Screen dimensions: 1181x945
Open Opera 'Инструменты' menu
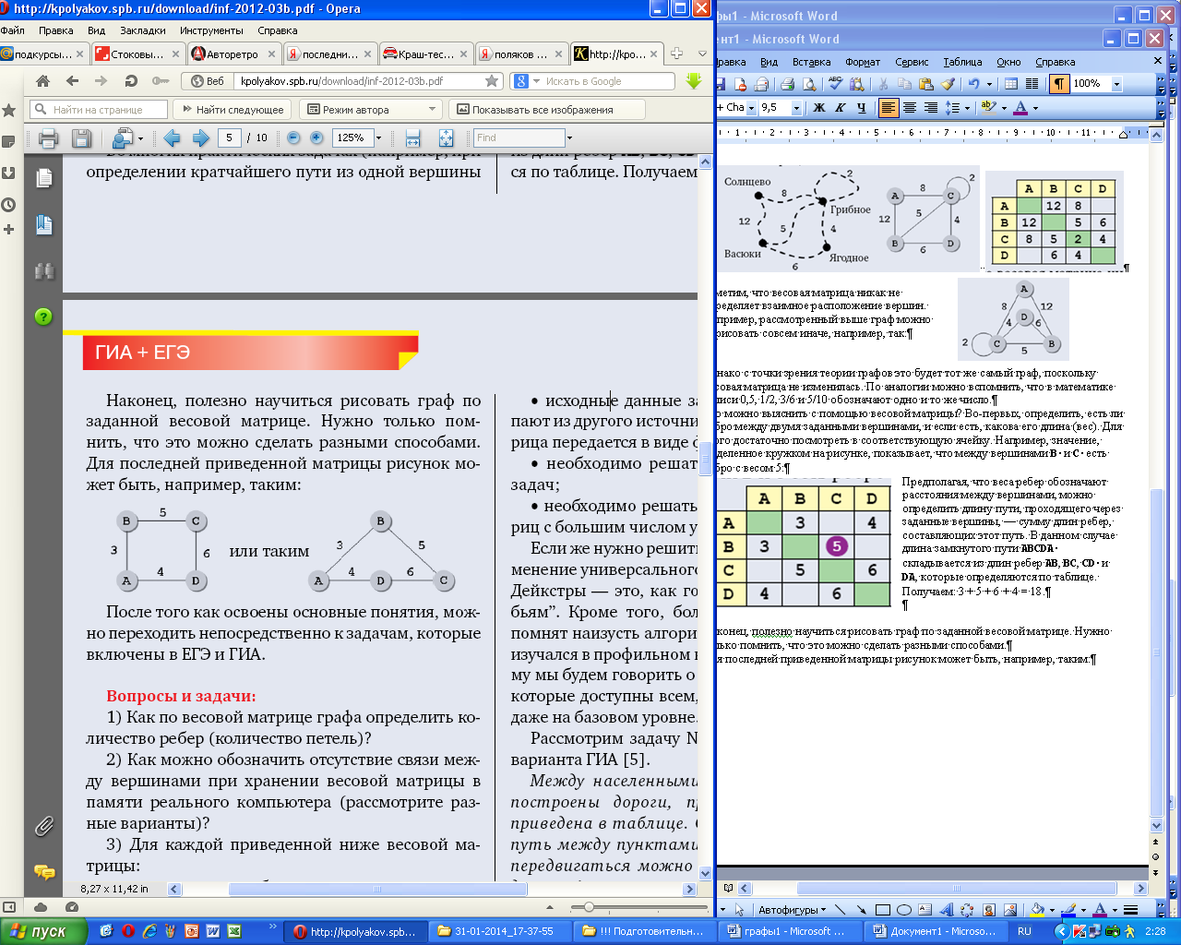click(212, 30)
